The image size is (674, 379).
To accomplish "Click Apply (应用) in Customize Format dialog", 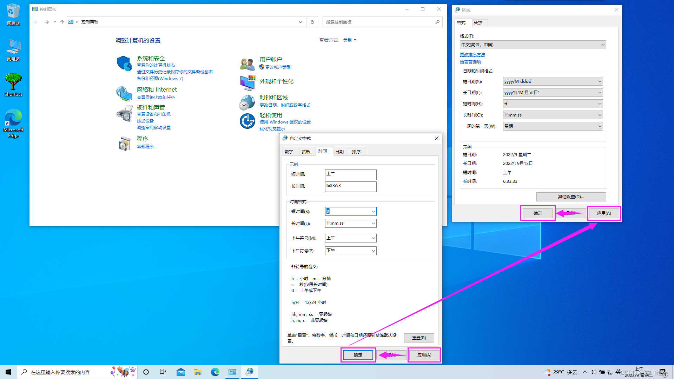I will (424, 355).
